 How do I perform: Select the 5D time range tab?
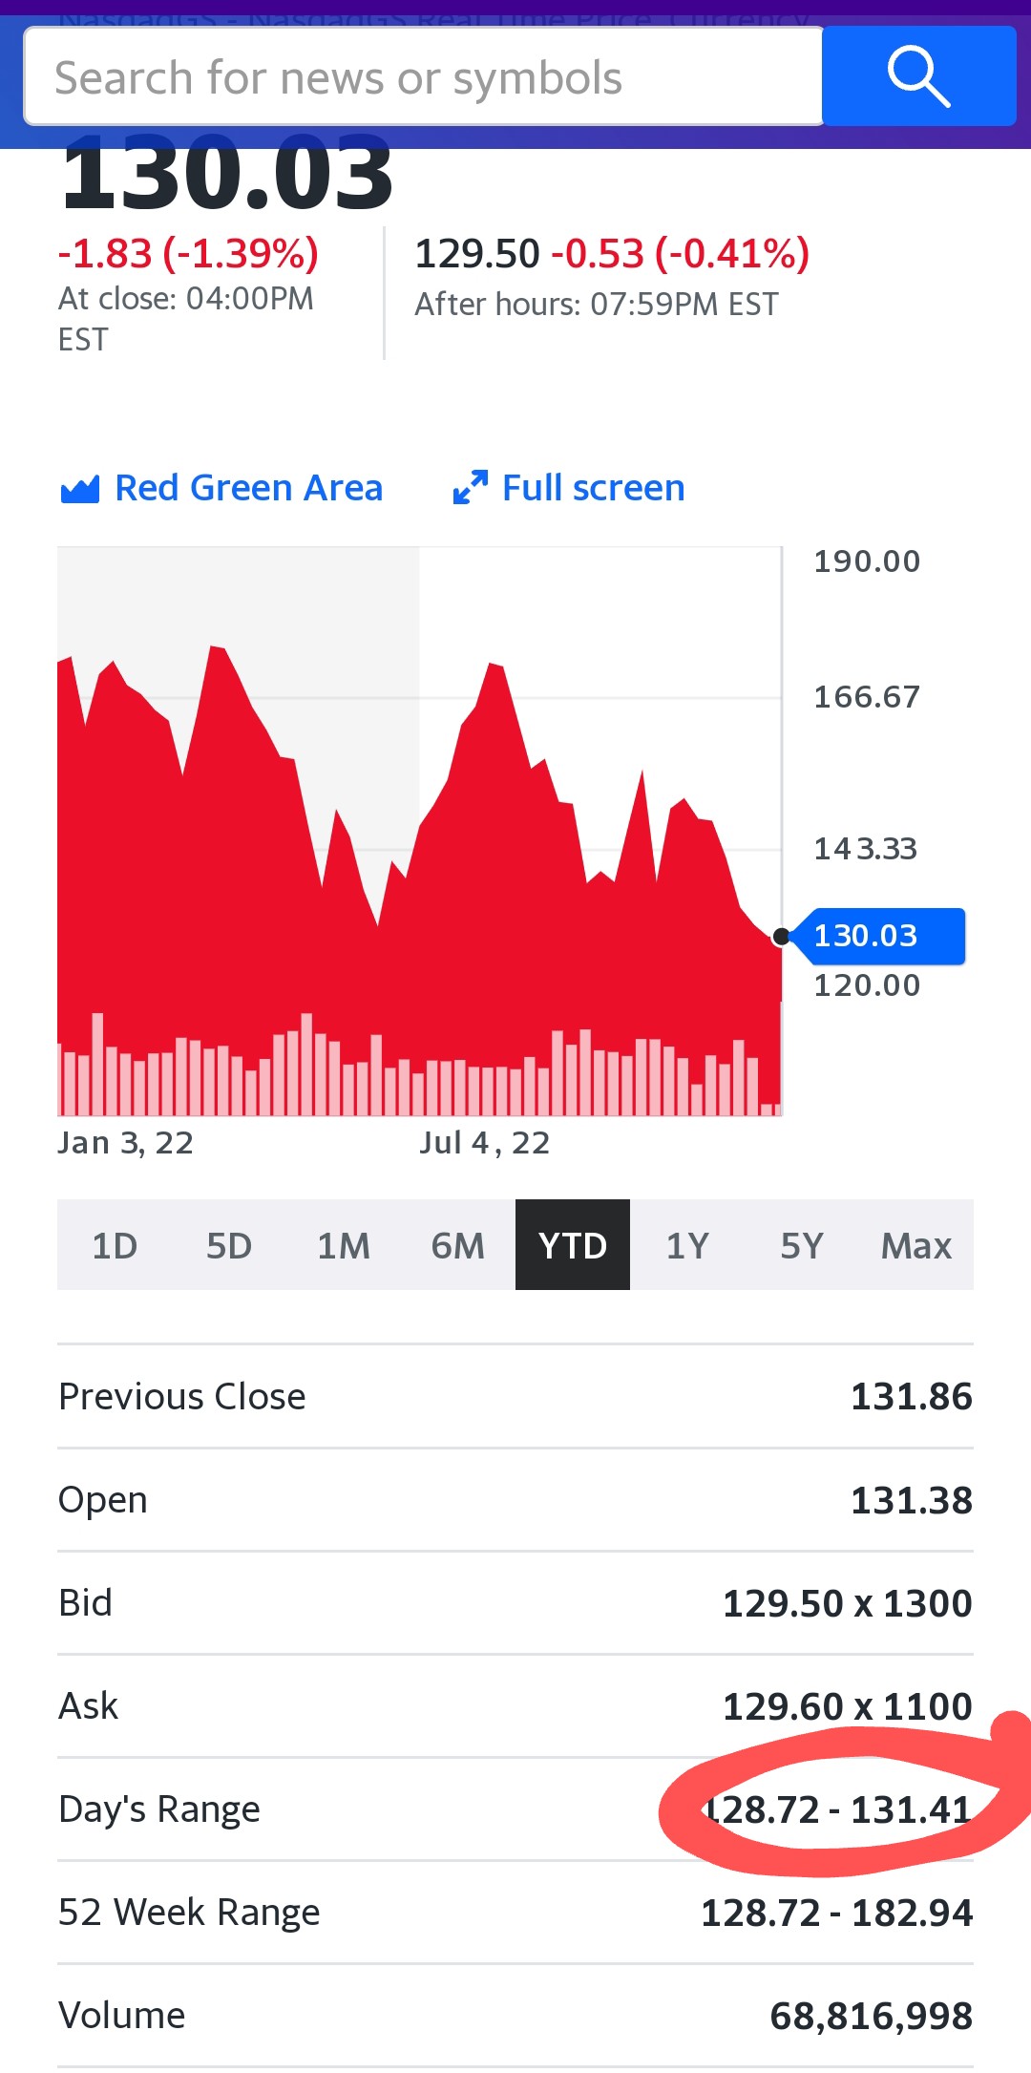pos(229,1245)
